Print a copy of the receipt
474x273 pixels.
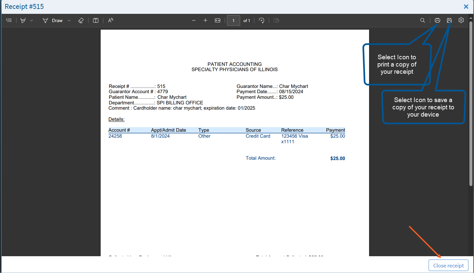click(437, 20)
